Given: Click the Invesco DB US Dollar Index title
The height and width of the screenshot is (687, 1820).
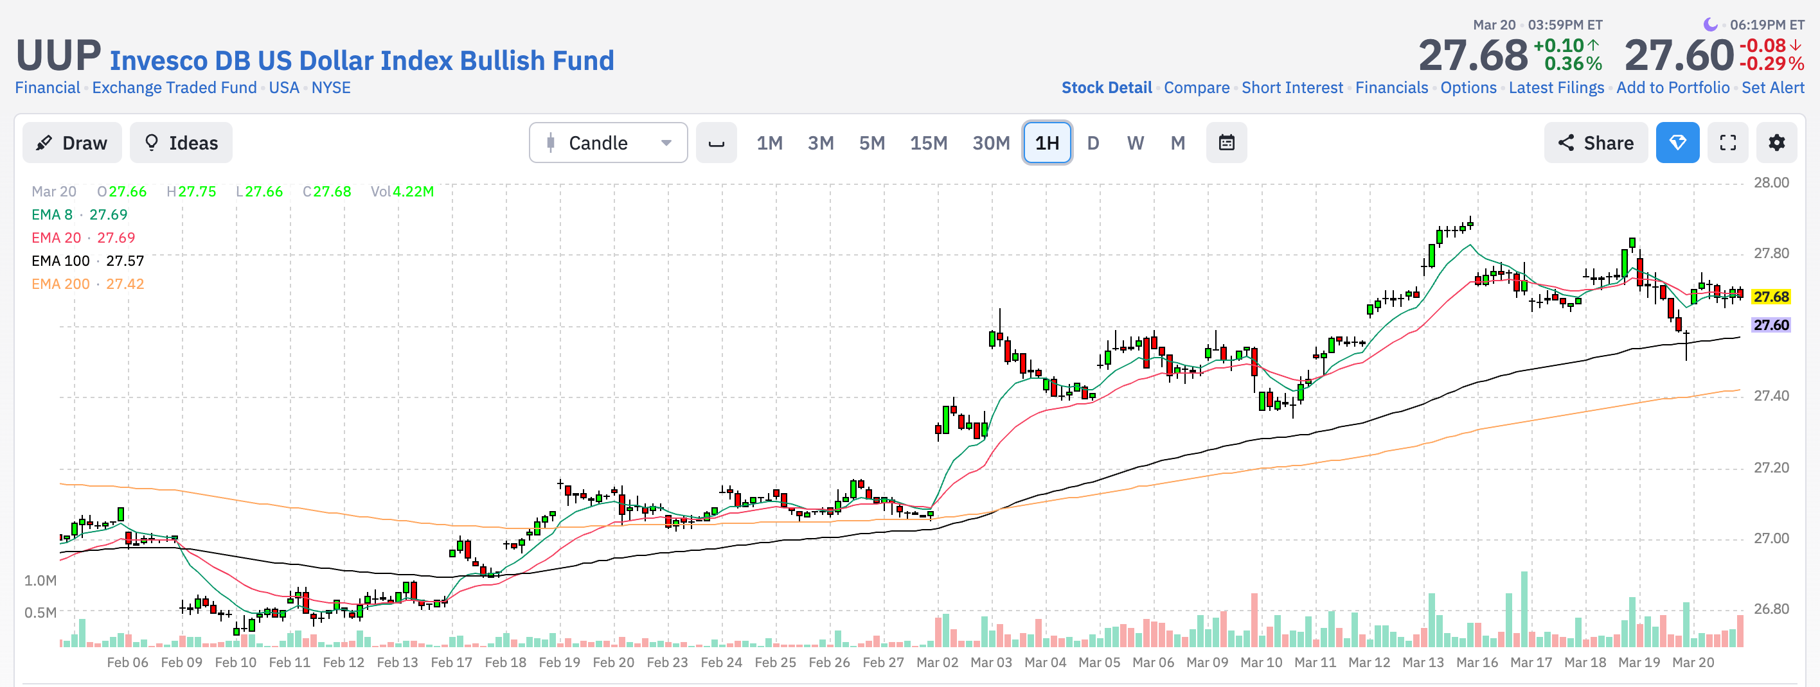Looking at the screenshot, I should 362,60.
